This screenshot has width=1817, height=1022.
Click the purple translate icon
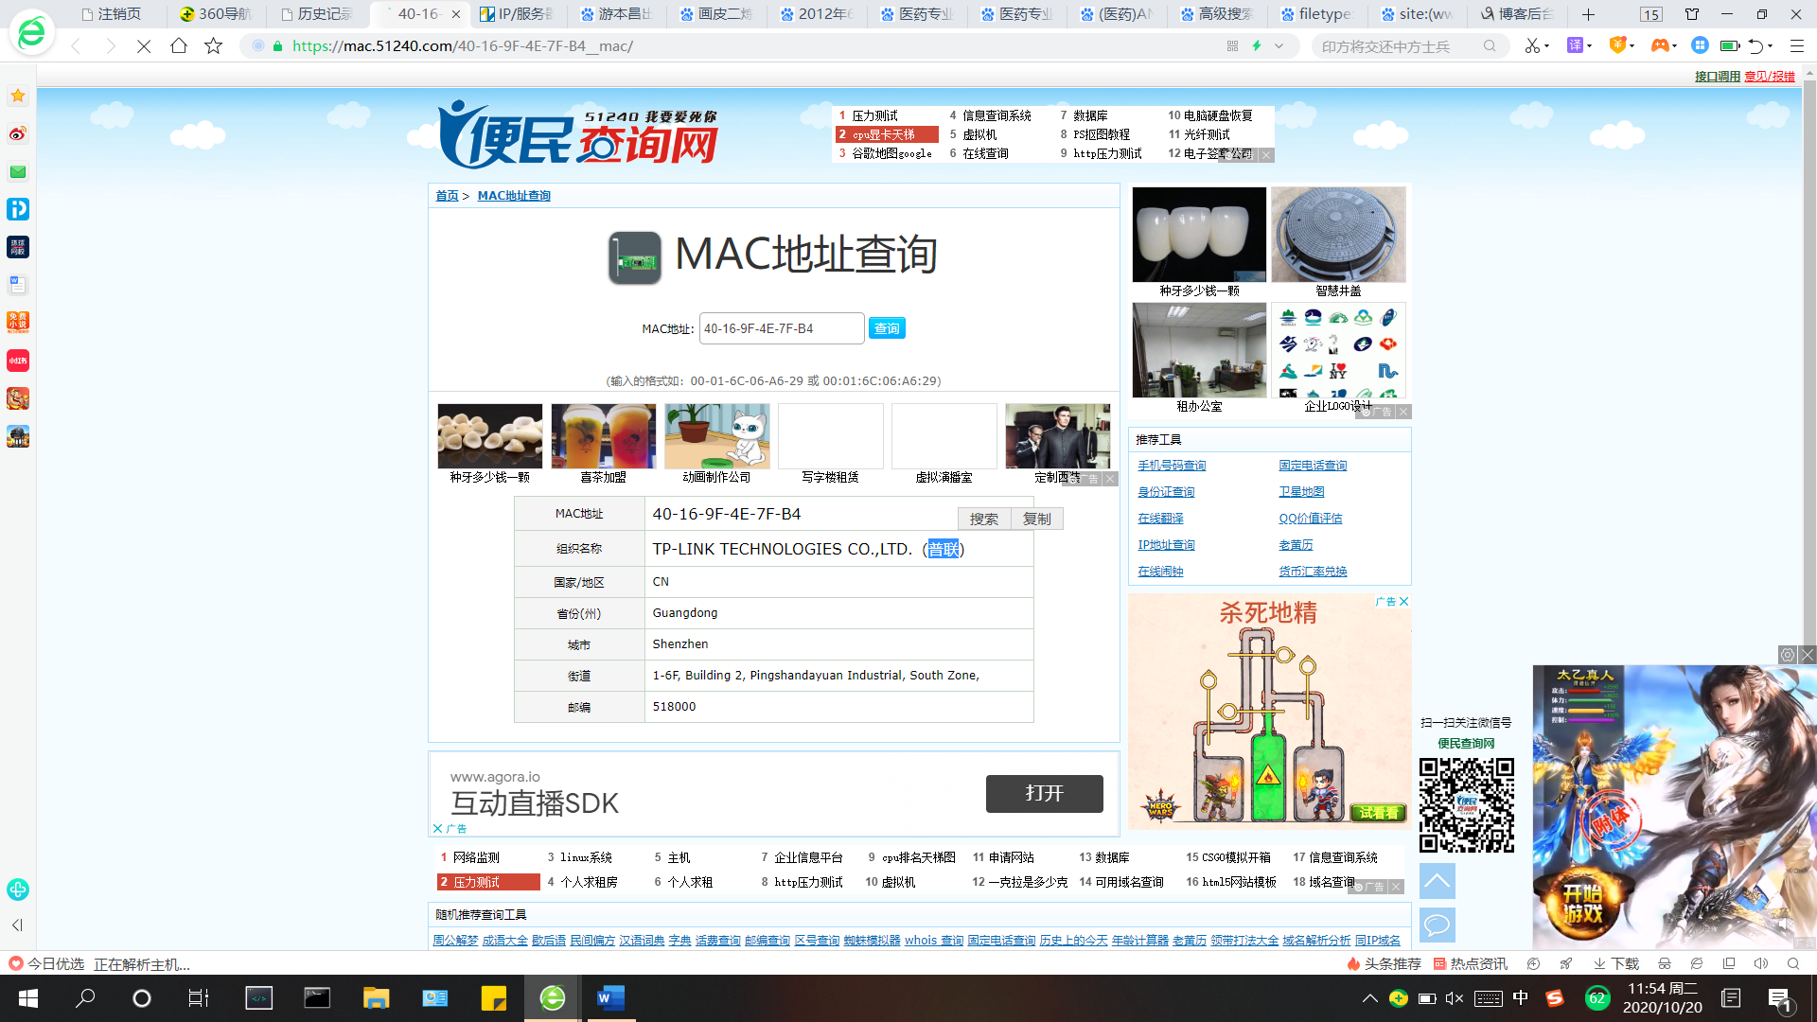pyautogui.click(x=1575, y=45)
